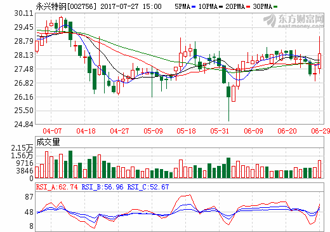The height and width of the screenshot is (232, 330).
Task: Select the 28.13 price axis label
Action: pos(23,55)
